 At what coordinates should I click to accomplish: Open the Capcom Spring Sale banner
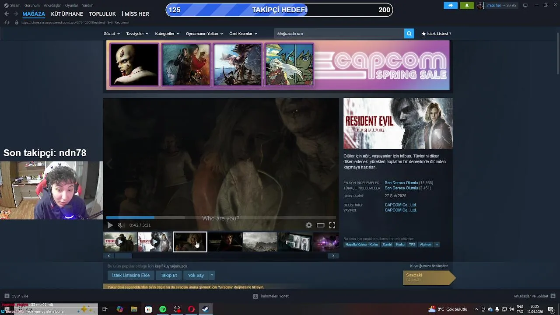[x=278, y=65]
